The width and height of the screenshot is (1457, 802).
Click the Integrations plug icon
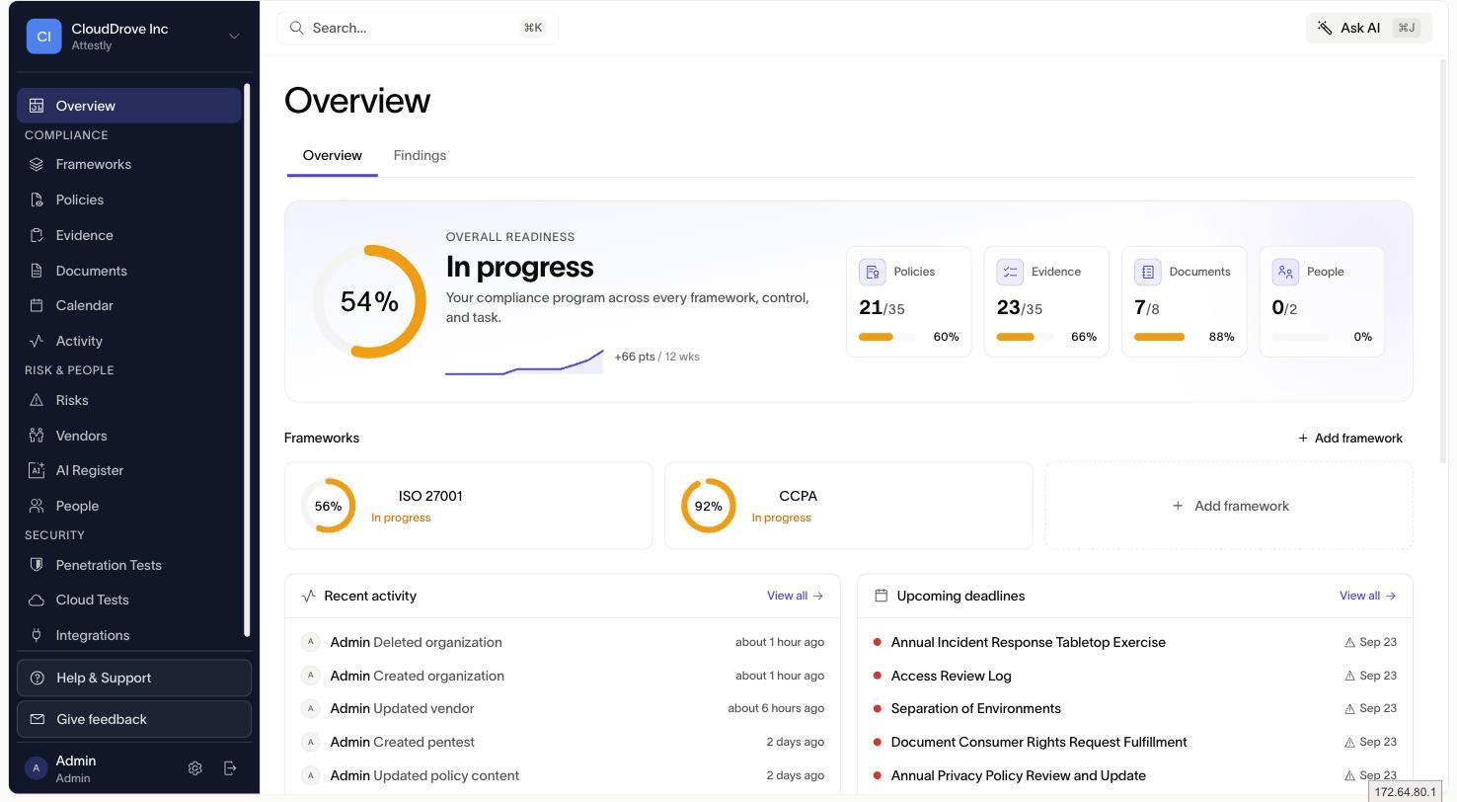pos(37,635)
